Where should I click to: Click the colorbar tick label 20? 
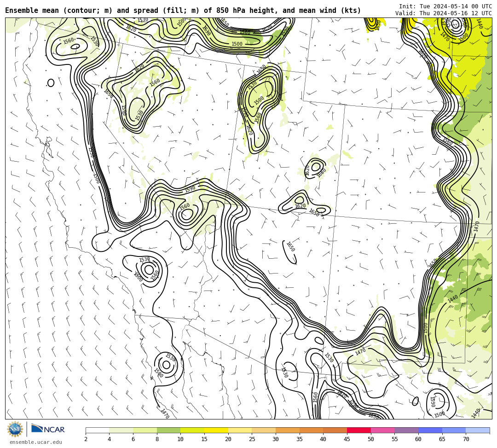pos(228,439)
